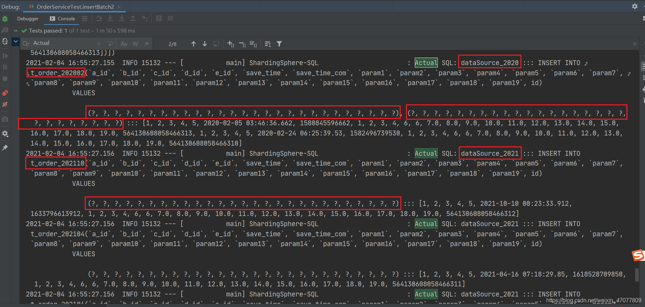This screenshot has width=645, height=307.
Task: Click the Run to Cursor icon
Action: click(145, 18)
